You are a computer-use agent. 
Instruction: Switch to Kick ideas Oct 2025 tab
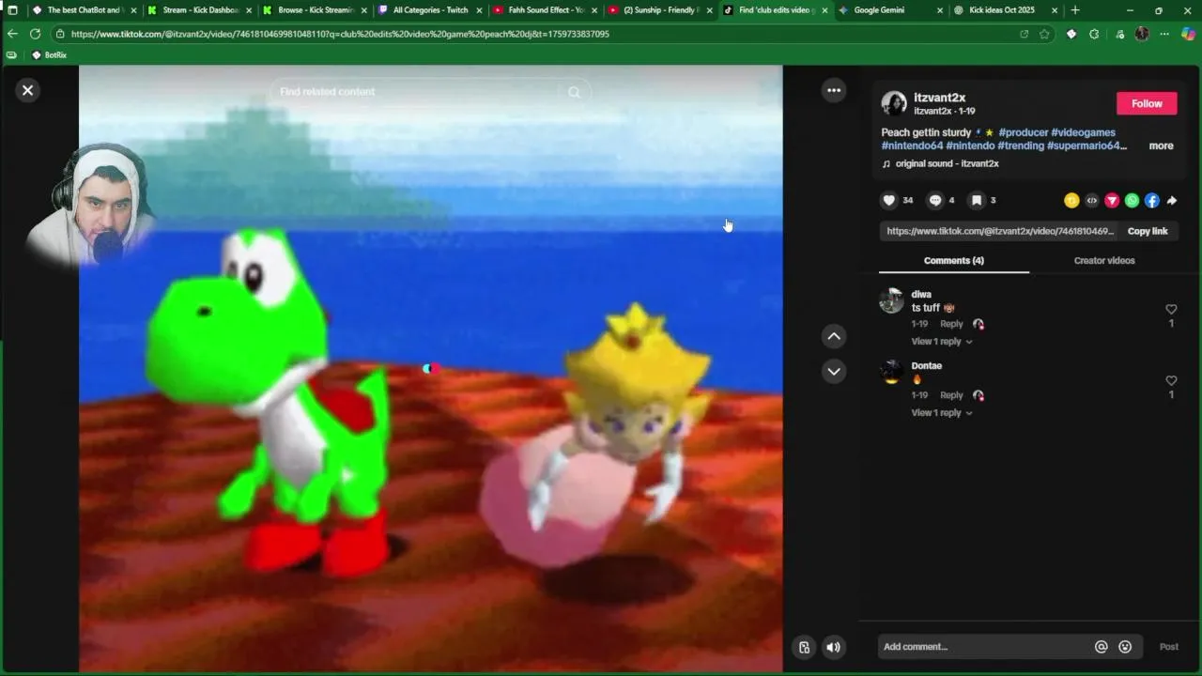[1006, 10]
